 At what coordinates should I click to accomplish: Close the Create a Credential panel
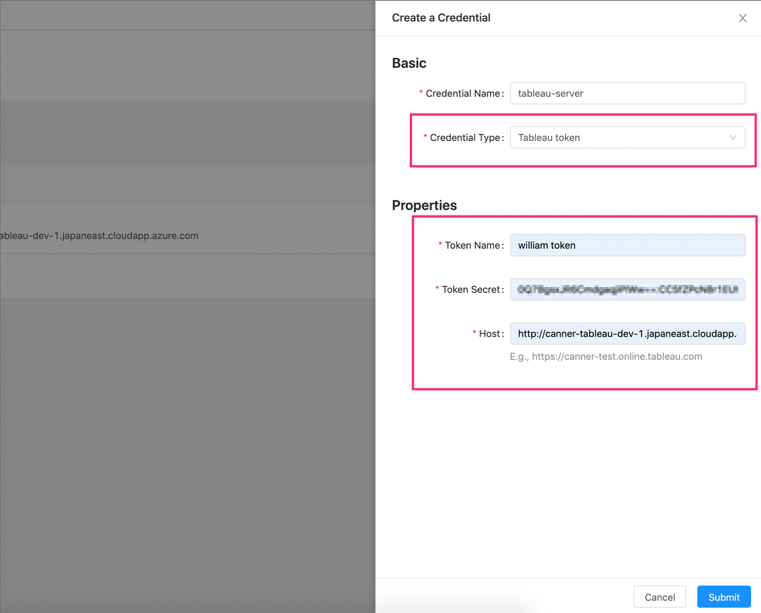tap(742, 18)
